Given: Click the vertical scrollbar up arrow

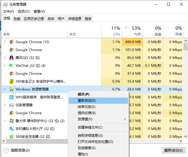Looking at the screenshot, I should coord(186,41).
